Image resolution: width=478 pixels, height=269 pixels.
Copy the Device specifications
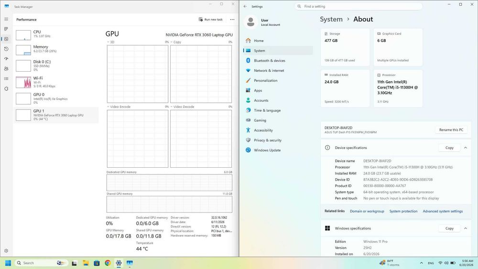click(449, 148)
